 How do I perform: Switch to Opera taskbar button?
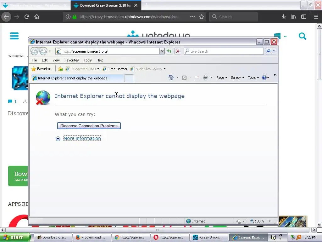[x=169, y=237]
